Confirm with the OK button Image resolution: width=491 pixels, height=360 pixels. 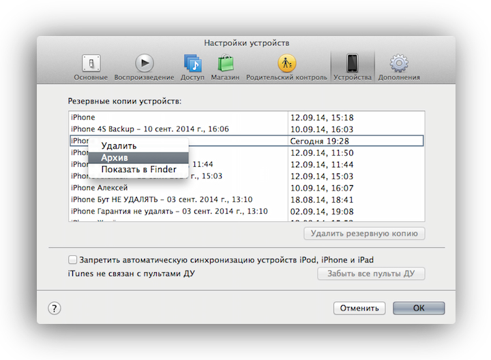(419, 308)
